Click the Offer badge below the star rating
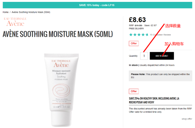Viewport: 195px width, 128px height. click(134, 44)
